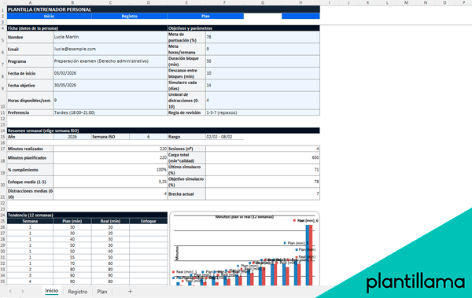Select Carga total value 650

(x=263, y=158)
